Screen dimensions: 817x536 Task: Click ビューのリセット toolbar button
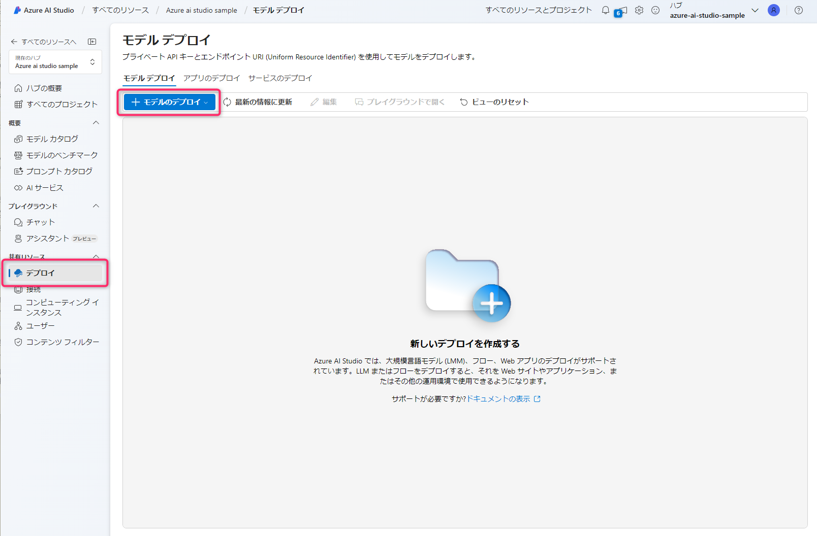pyautogui.click(x=494, y=102)
